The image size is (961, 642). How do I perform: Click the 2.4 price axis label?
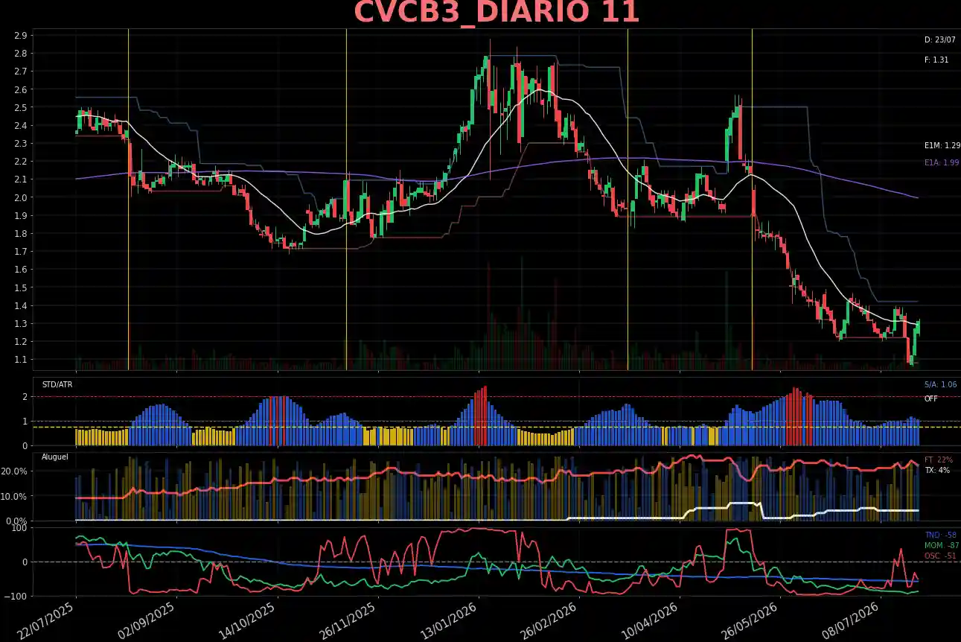pos(21,125)
